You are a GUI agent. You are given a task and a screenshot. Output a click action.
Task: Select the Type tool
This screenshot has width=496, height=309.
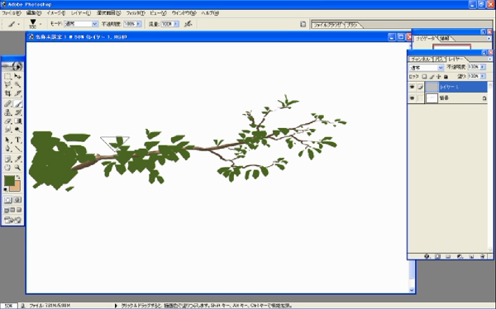[17, 140]
